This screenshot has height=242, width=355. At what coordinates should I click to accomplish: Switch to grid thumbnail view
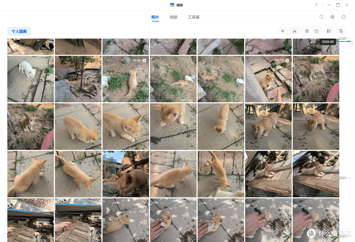[x=307, y=31]
